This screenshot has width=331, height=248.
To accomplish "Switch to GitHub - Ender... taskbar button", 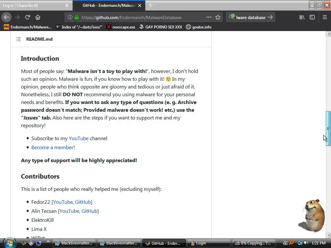I will (x=164, y=243).
